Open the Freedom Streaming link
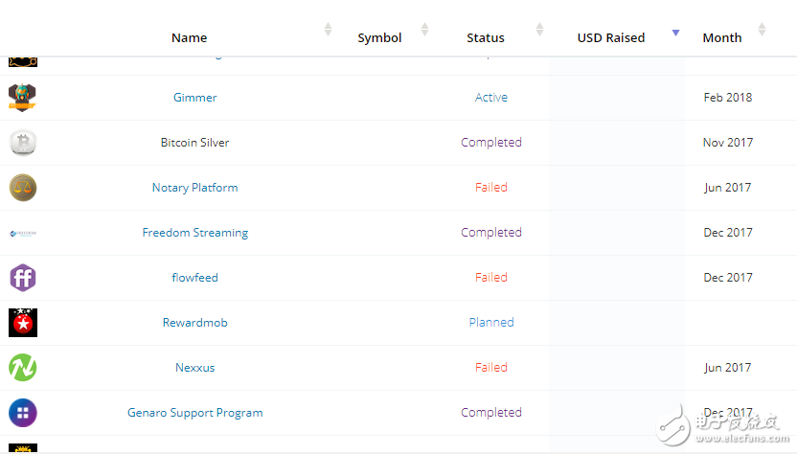The image size is (797, 454). [x=194, y=233]
